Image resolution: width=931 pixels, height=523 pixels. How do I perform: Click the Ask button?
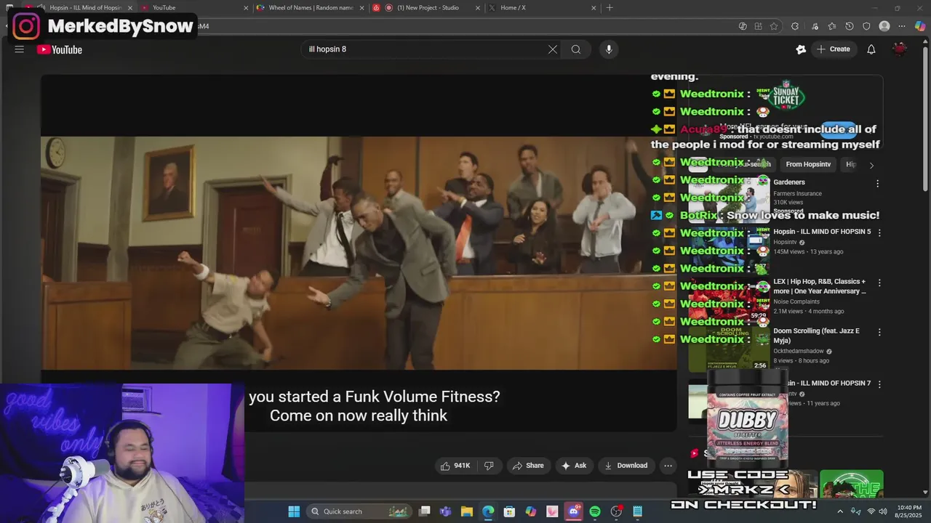[x=573, y=466]
